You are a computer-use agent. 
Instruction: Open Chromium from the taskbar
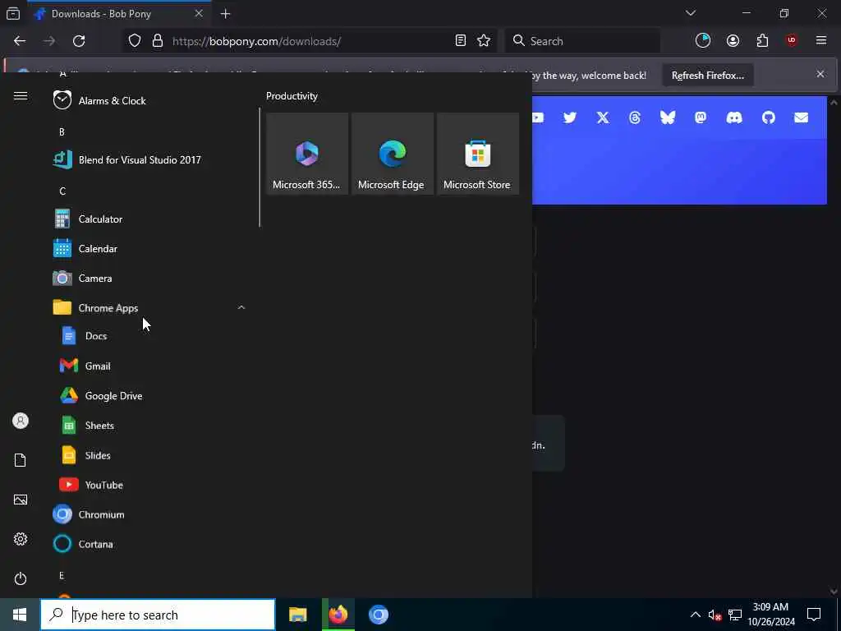coord(379,615)
